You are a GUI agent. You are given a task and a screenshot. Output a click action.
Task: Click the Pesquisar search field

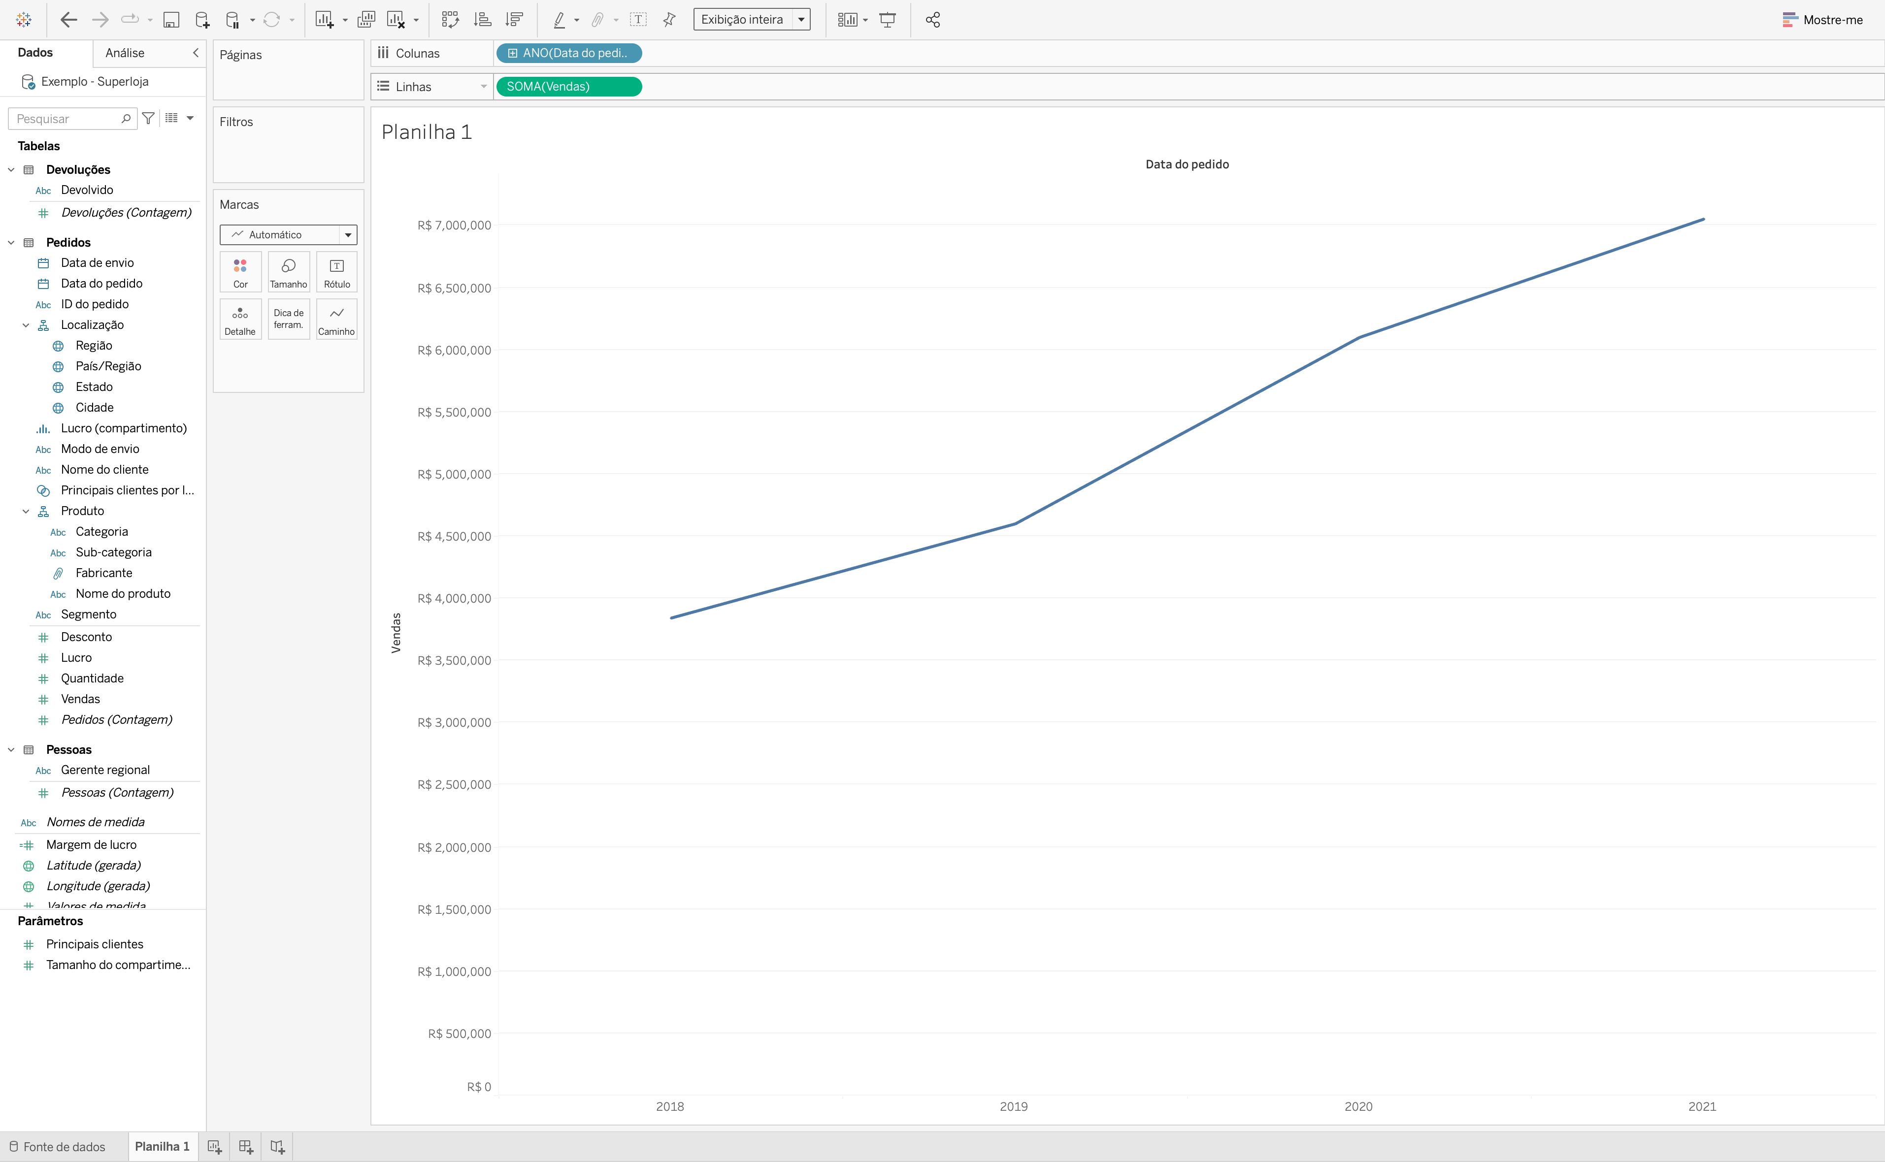(x=72, y=118)
